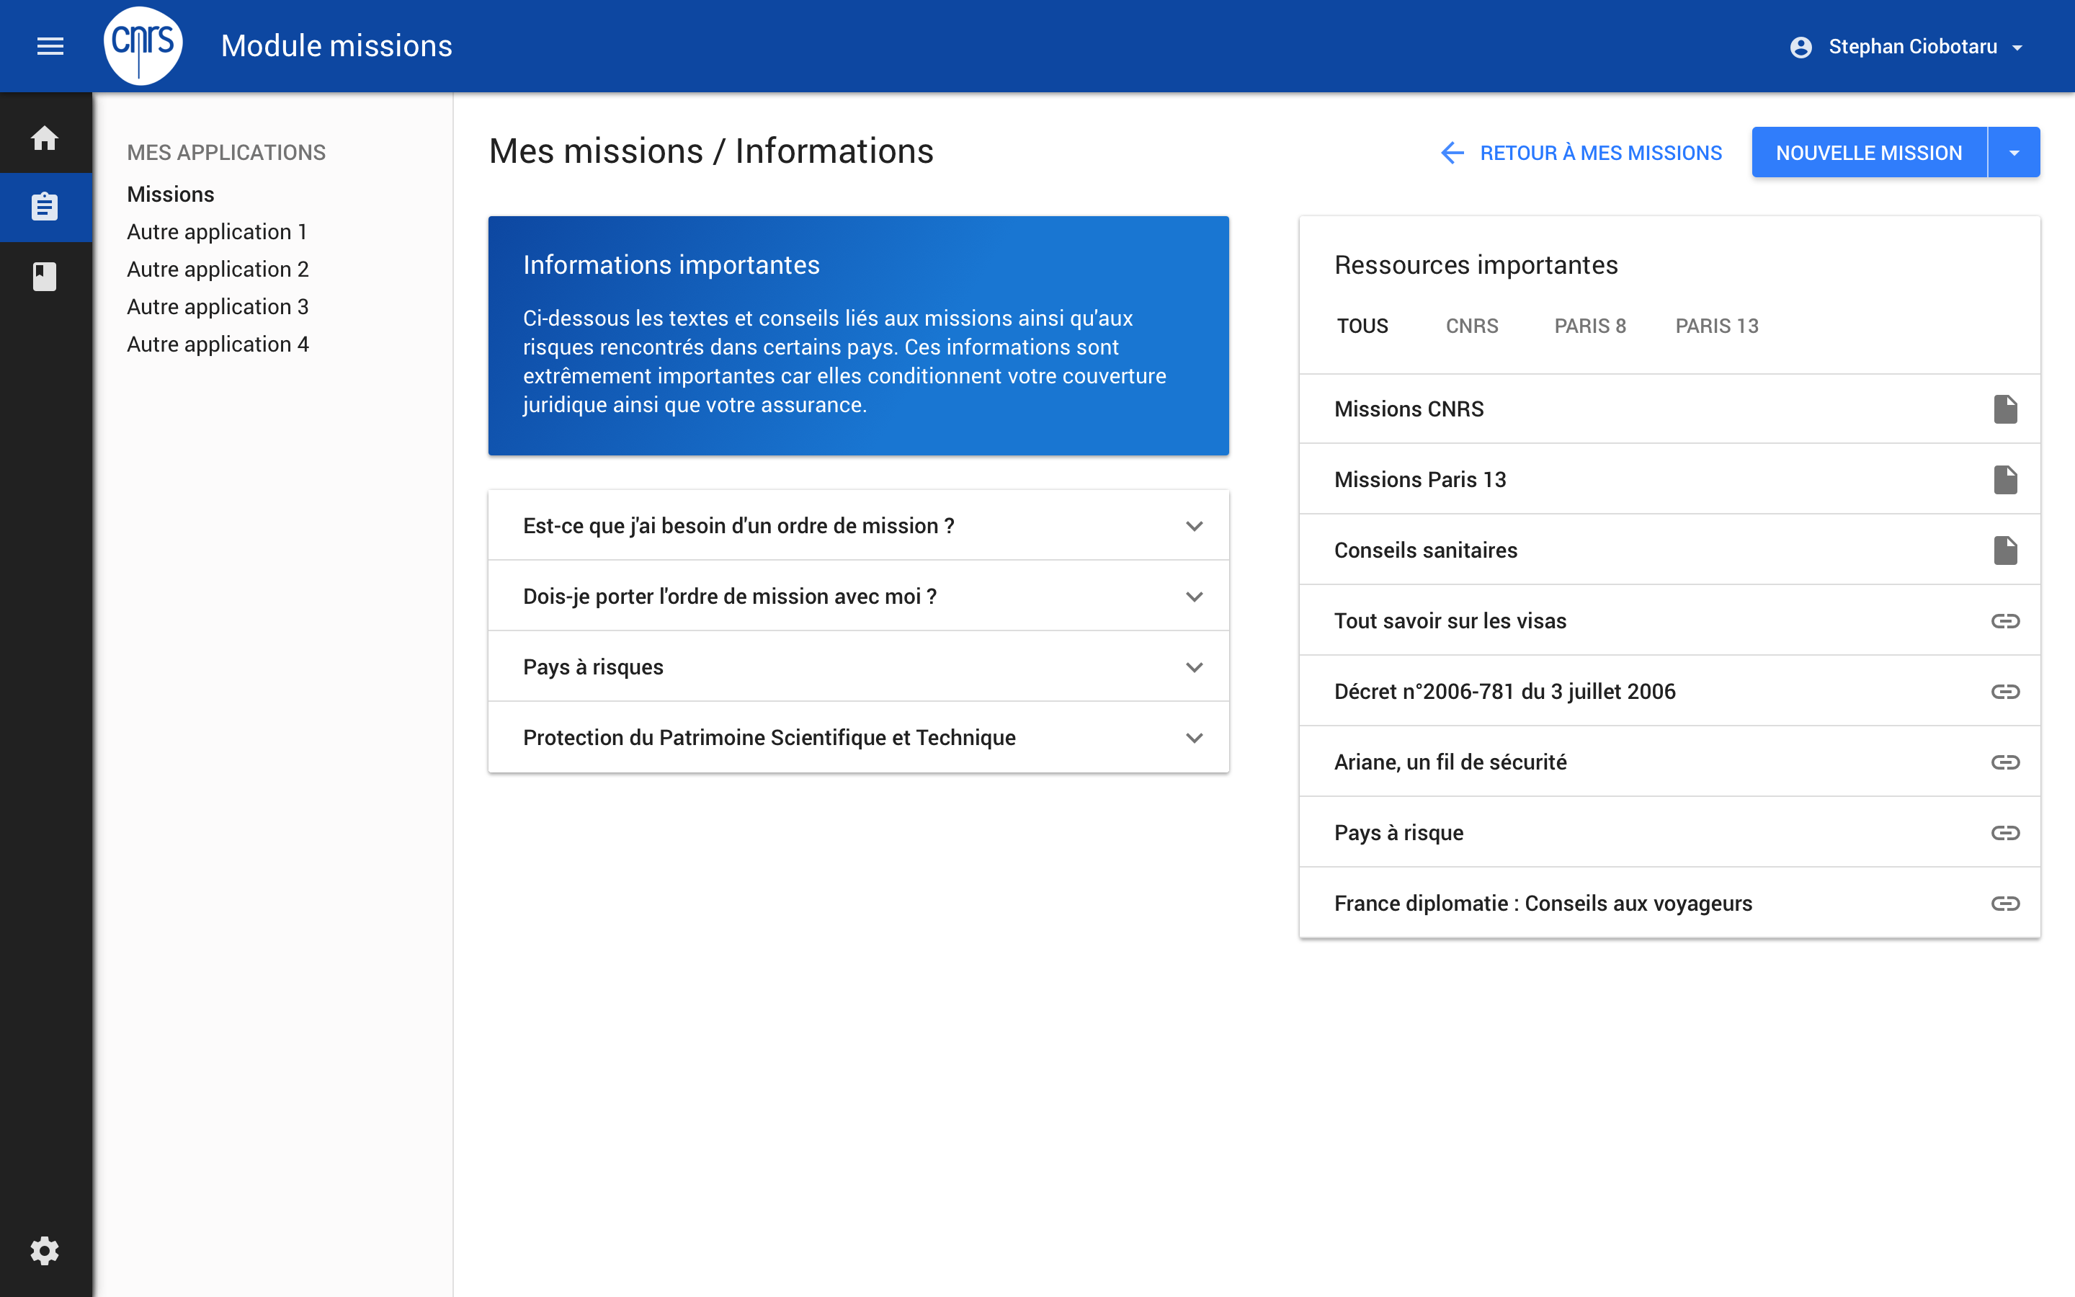Expand "Est-ce que j'ai besoin d'un ordre de mission ?"

pos(1194,526)
